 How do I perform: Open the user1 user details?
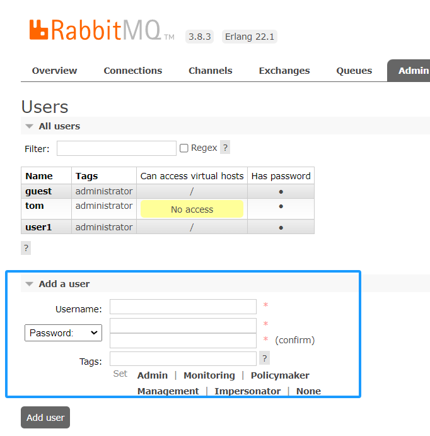[38, 227]
